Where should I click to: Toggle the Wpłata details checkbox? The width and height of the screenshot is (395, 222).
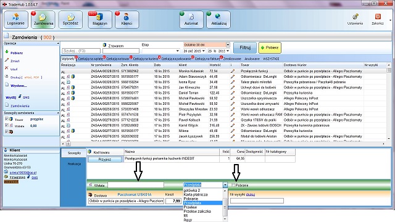[x=7, y=125]
